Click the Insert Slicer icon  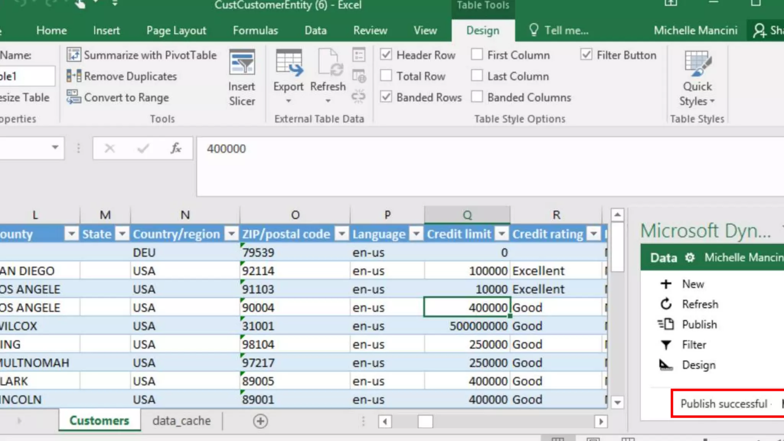coord(242,62)
